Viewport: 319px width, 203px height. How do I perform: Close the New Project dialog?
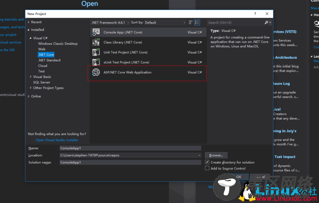[267, 14]
